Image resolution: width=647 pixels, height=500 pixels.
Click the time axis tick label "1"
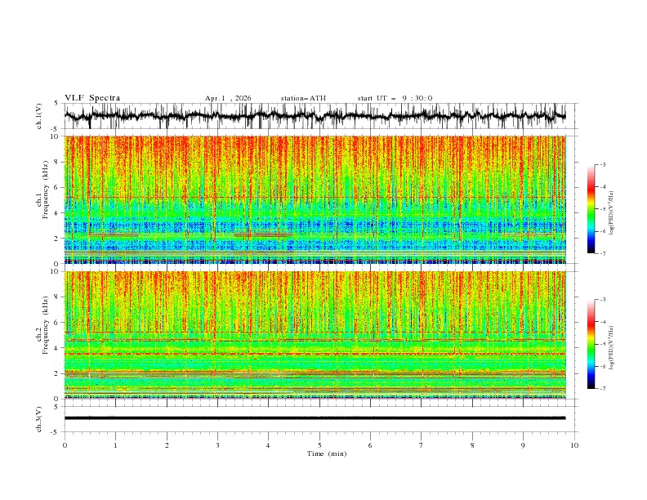tap(115, 445)
